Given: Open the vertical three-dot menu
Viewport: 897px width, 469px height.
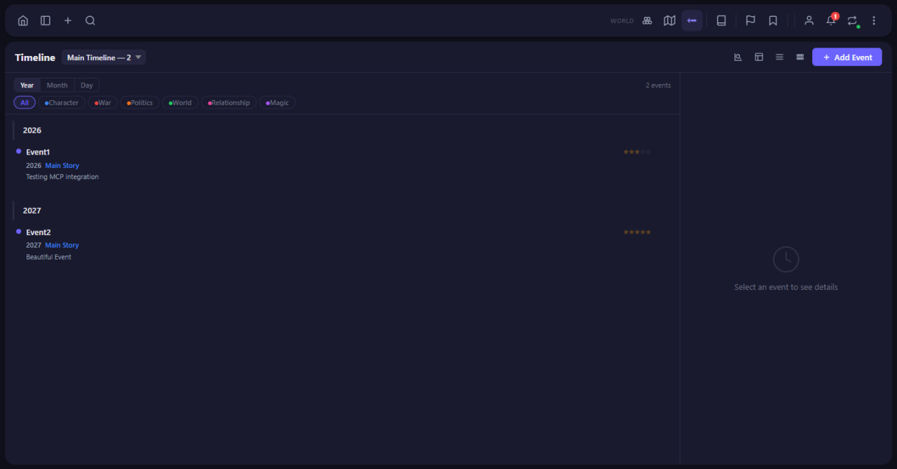Looking at the screenshot, I should pos(874,21).
